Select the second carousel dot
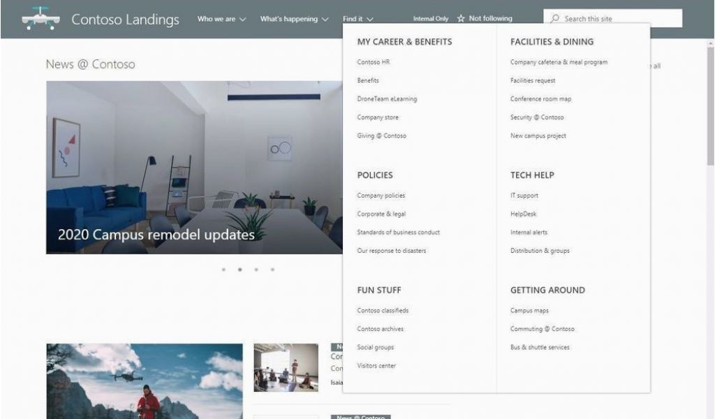715x419 pixels. (240, 270)
